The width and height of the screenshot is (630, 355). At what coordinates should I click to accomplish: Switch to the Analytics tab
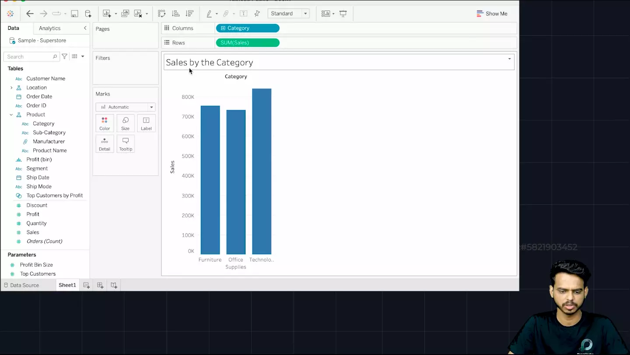(49, 28)
